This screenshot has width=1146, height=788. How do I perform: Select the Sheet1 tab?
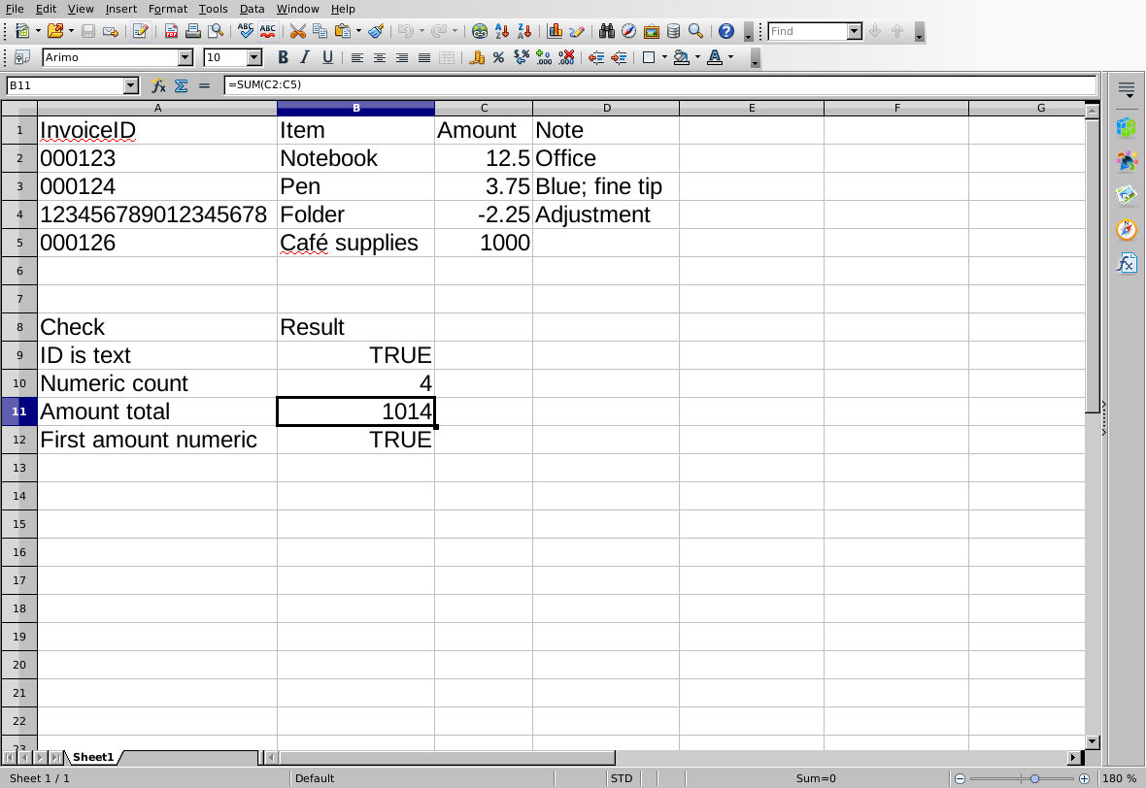click(x=93, y=757)
